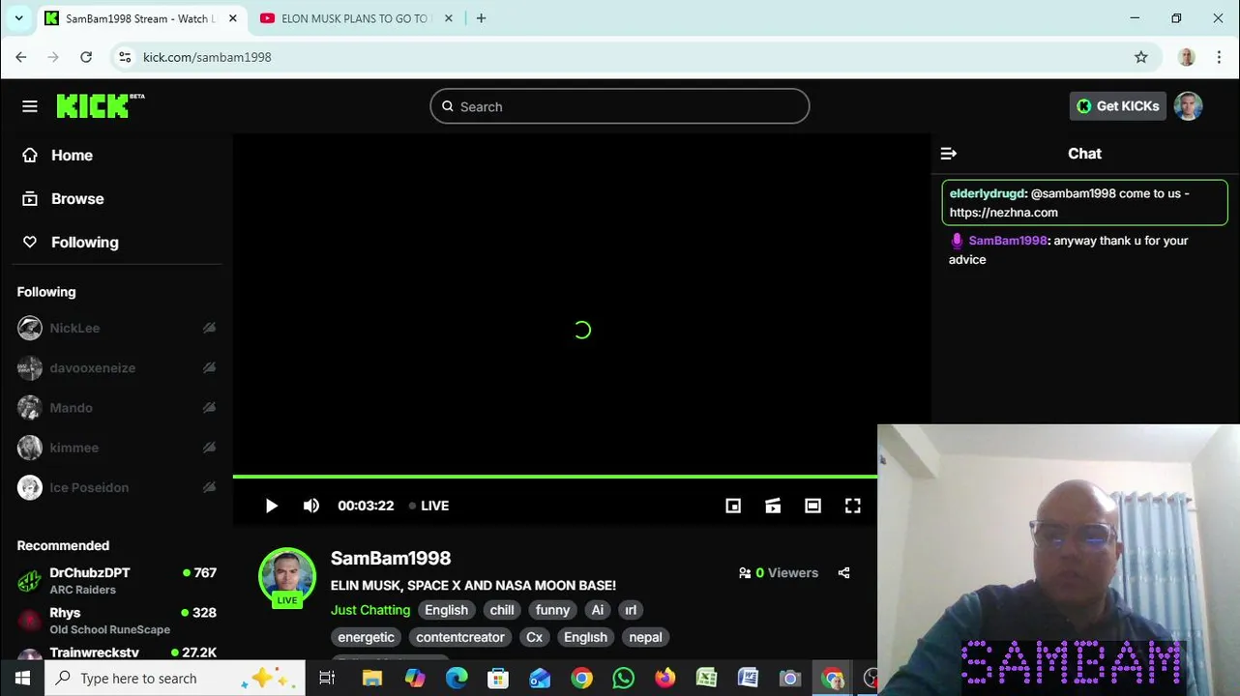
Task: Open Windows Start menu
Action: [22, 679]
